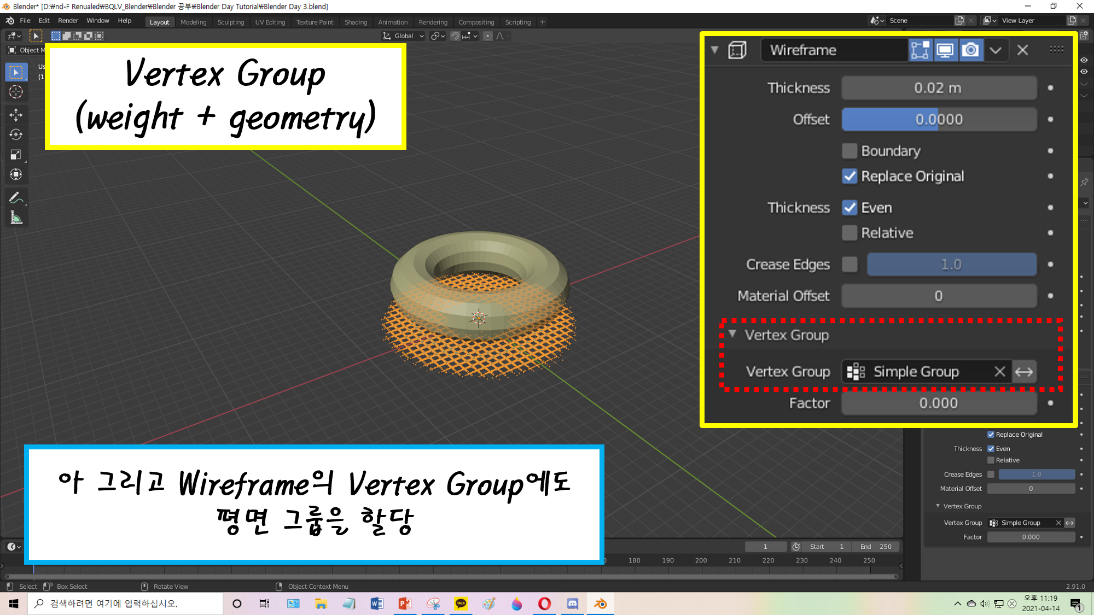
Task: Open the Render menu
Action: click(68, 21)
